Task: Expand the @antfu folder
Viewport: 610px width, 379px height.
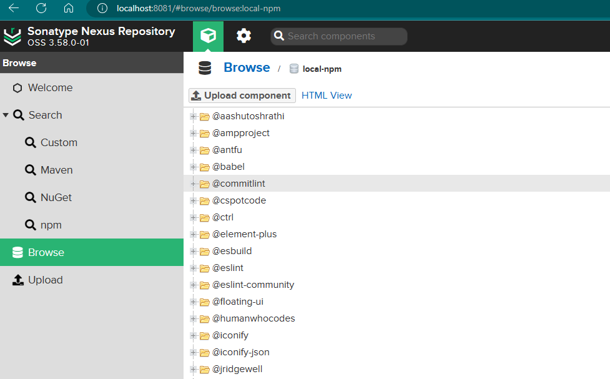Action: point(193,150)
